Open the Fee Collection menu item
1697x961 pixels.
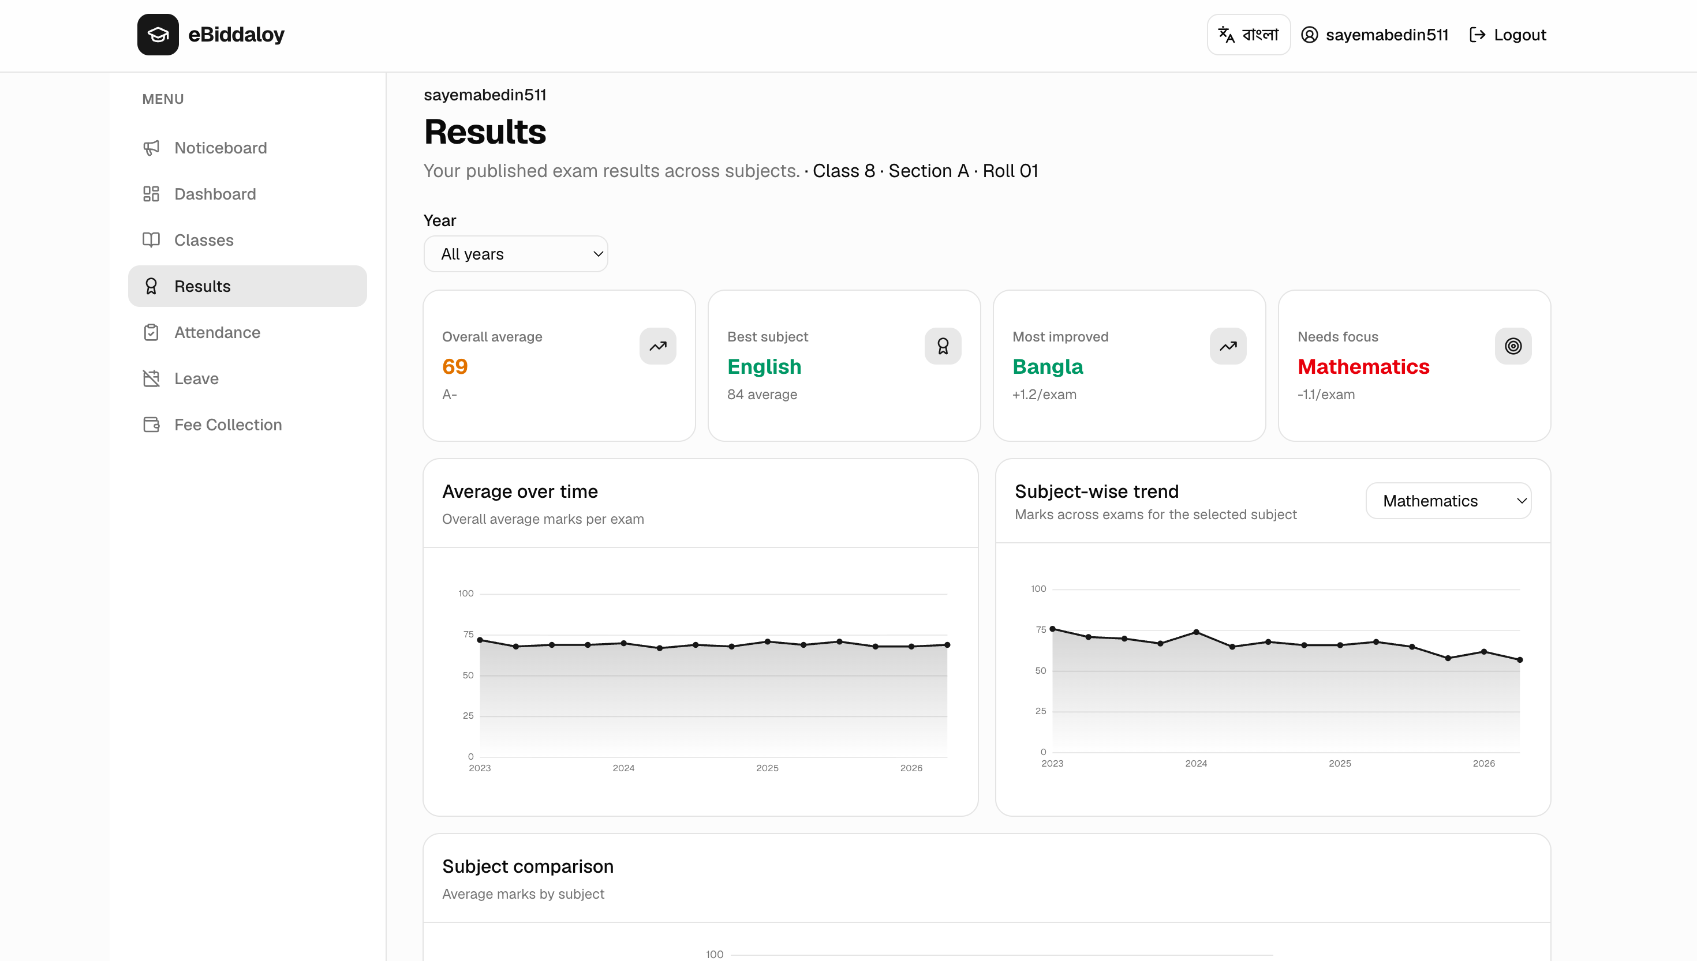pyautogui.click(x=248, y=425)
